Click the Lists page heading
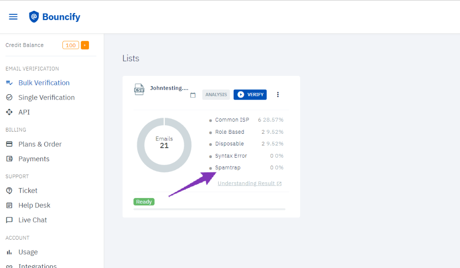Viewport: 460px width, 268px height. pyautogui.click(x=131, y=58)
